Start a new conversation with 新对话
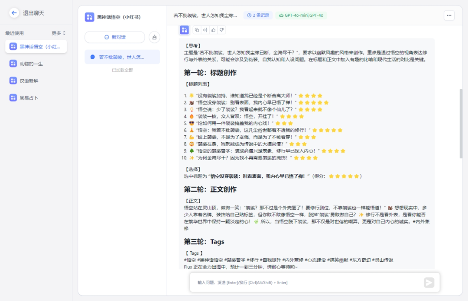 114,37
